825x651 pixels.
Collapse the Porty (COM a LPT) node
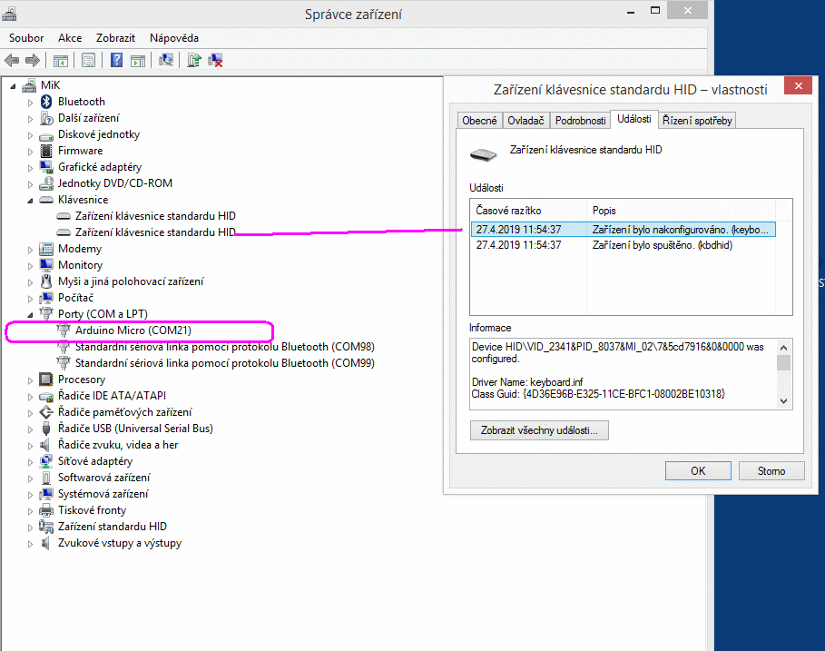click(30, 314)
